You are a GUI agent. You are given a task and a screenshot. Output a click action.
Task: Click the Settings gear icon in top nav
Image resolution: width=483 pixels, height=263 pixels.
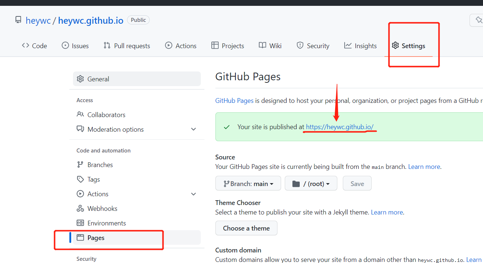coord(395,45)
